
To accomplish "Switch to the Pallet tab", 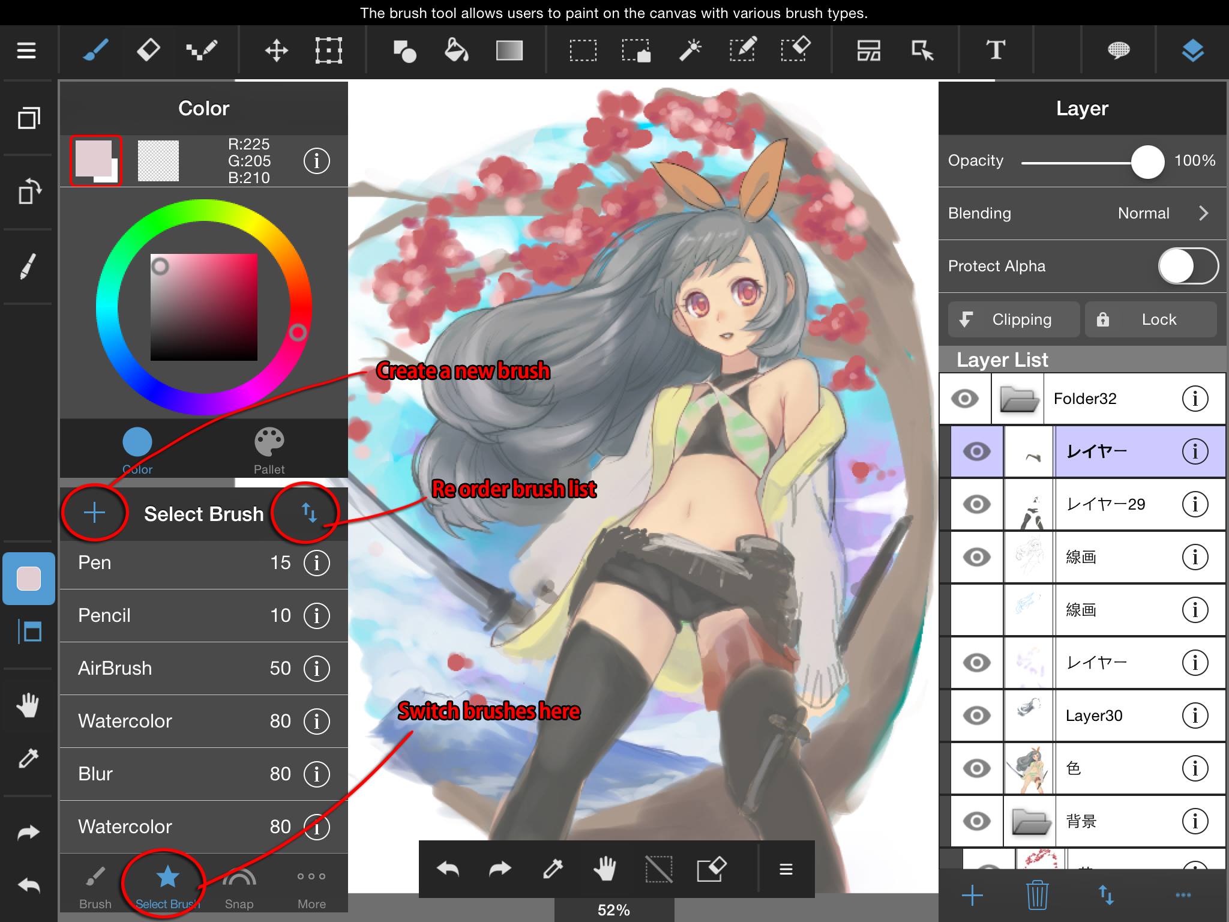I will click(x=269, y=451).
